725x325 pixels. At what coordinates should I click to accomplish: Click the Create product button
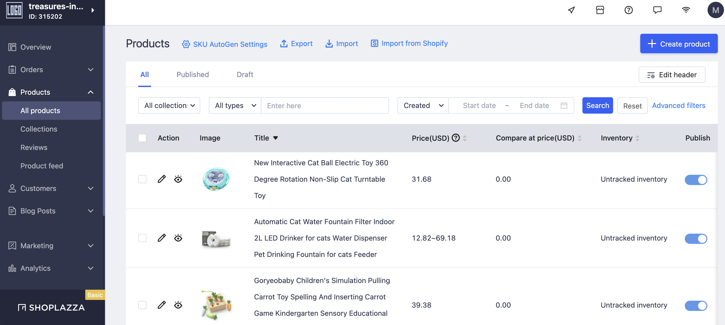click(x=679, y=44)
